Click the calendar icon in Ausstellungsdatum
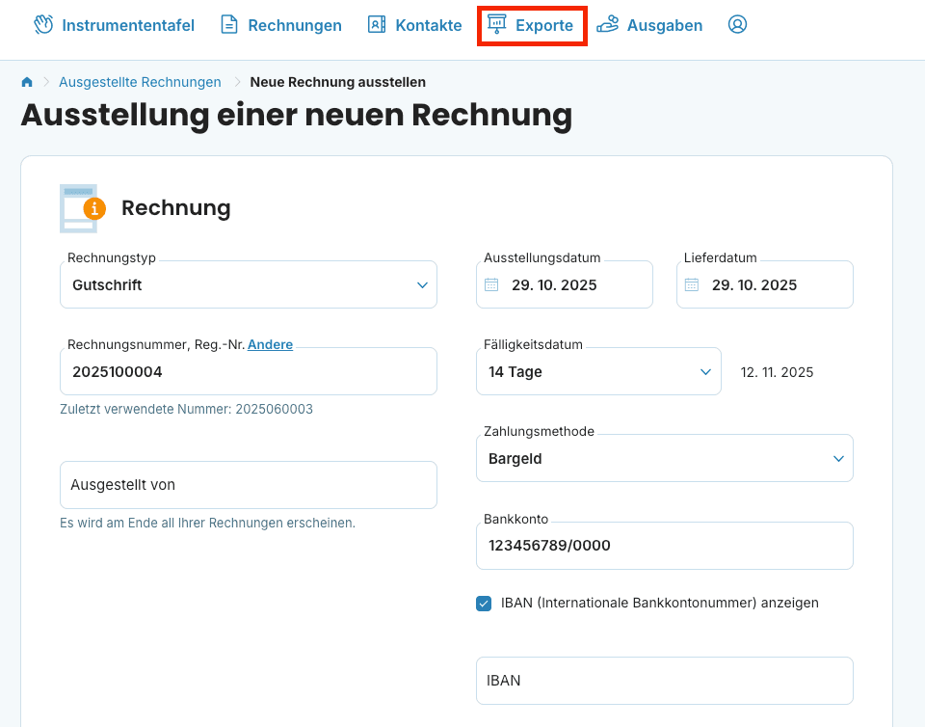Viewport: 925px width, 727px height. pos(491,285)
